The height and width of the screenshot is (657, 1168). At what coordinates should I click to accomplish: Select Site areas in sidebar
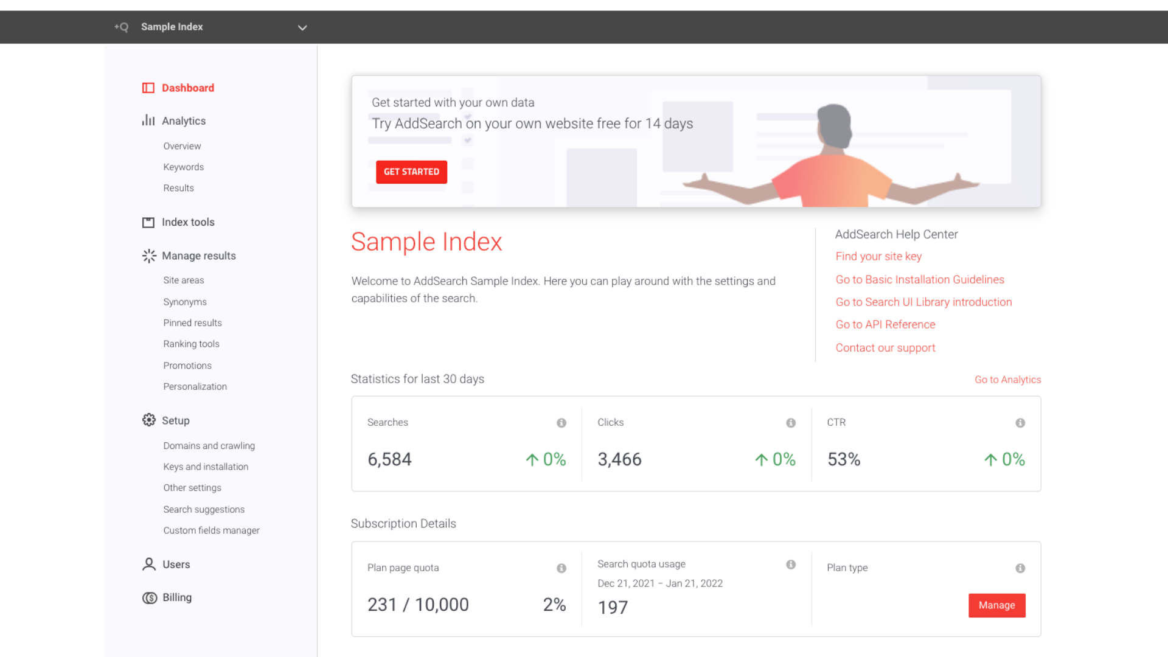tap(183, 280)
